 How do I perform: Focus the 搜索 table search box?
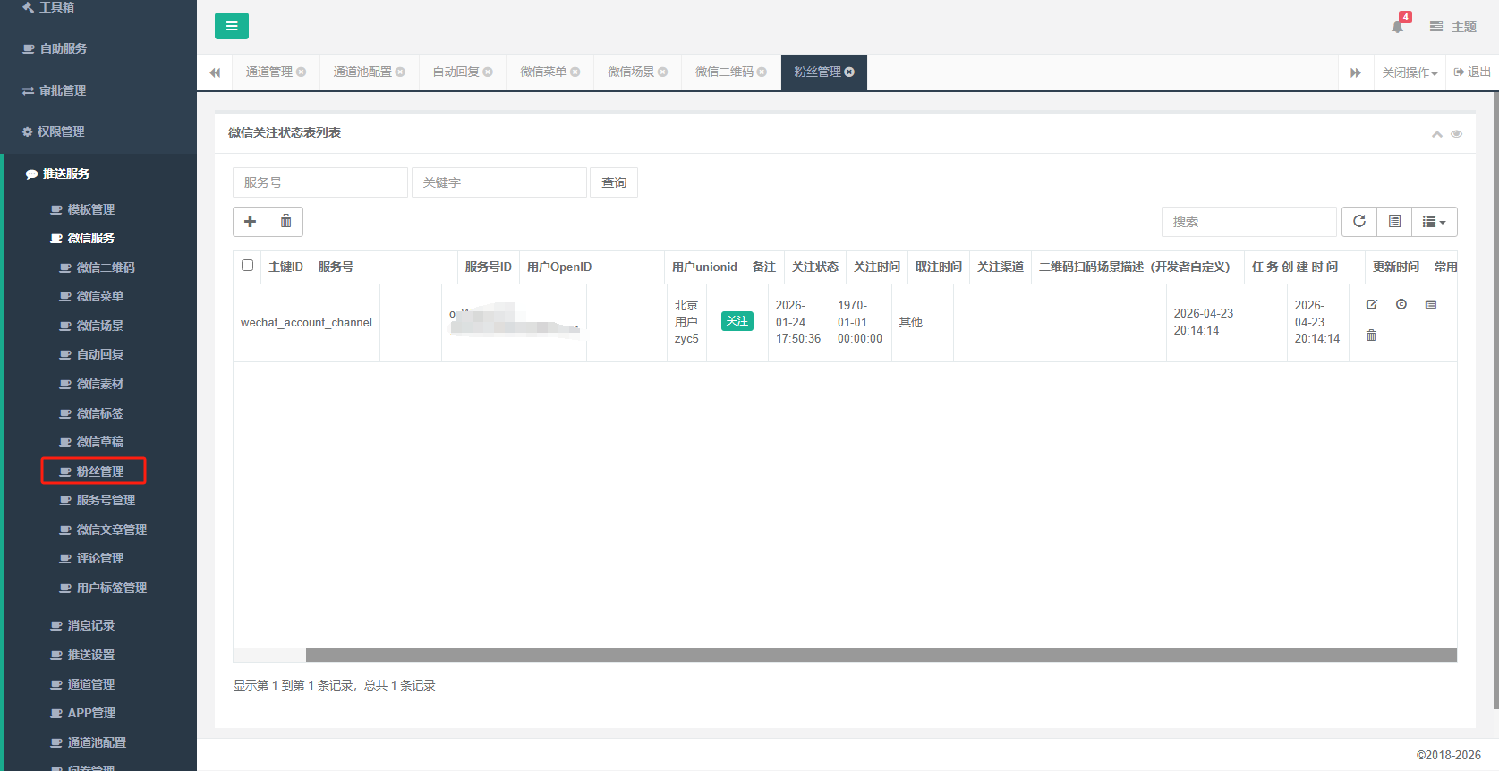pos(1249,222)
